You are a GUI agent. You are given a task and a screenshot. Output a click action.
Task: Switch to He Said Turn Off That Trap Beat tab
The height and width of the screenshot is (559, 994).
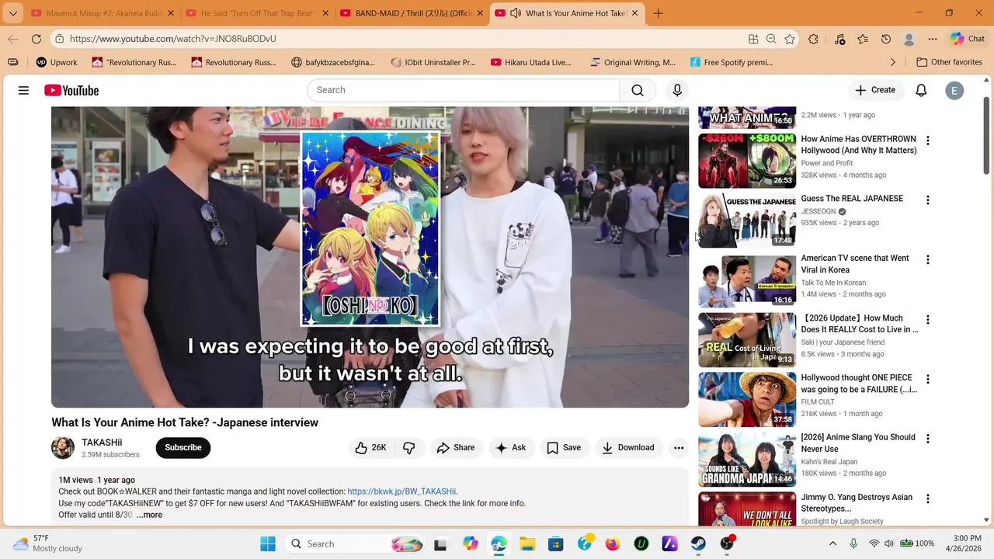pyautogui.click(x=256, y=13)
